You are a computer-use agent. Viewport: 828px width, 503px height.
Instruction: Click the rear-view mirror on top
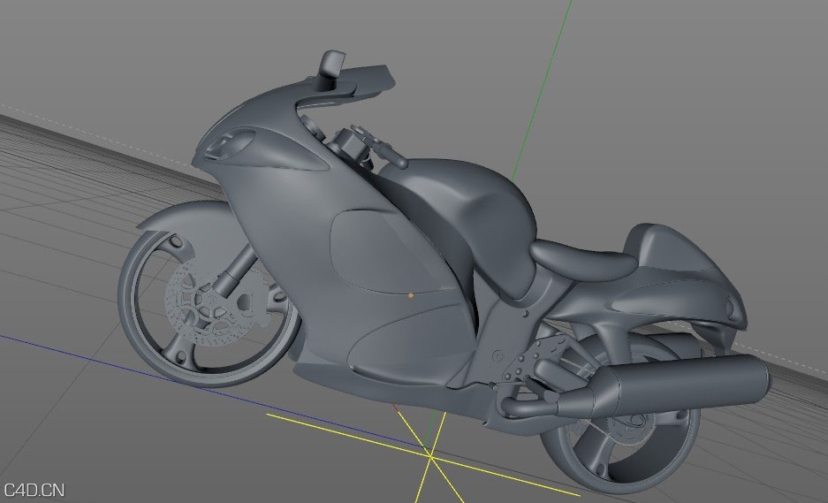pyautogui.click(x=333, y=65)
